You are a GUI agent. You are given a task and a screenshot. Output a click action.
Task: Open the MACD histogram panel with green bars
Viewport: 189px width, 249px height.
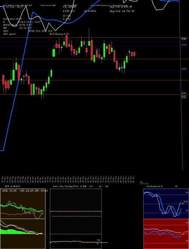pos(23,234)
